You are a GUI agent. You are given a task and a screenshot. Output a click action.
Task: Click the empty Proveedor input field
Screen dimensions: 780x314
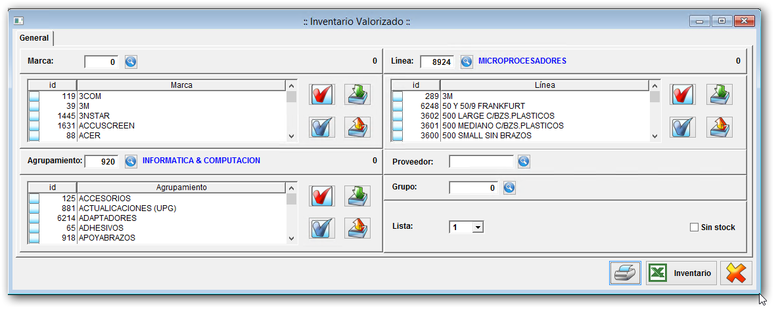coord(482,162)
